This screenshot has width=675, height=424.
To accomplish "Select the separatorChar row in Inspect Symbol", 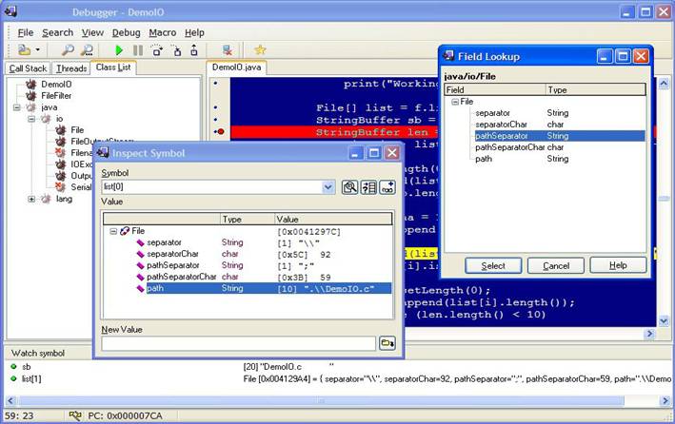I will point(268,254).
